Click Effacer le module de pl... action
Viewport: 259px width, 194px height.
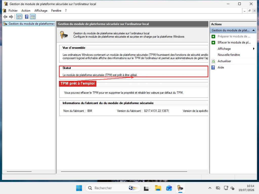(234, 42)
